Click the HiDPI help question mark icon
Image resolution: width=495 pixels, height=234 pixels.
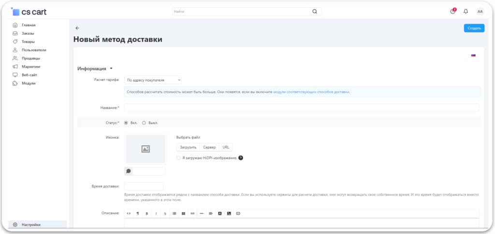coord(241,158)
